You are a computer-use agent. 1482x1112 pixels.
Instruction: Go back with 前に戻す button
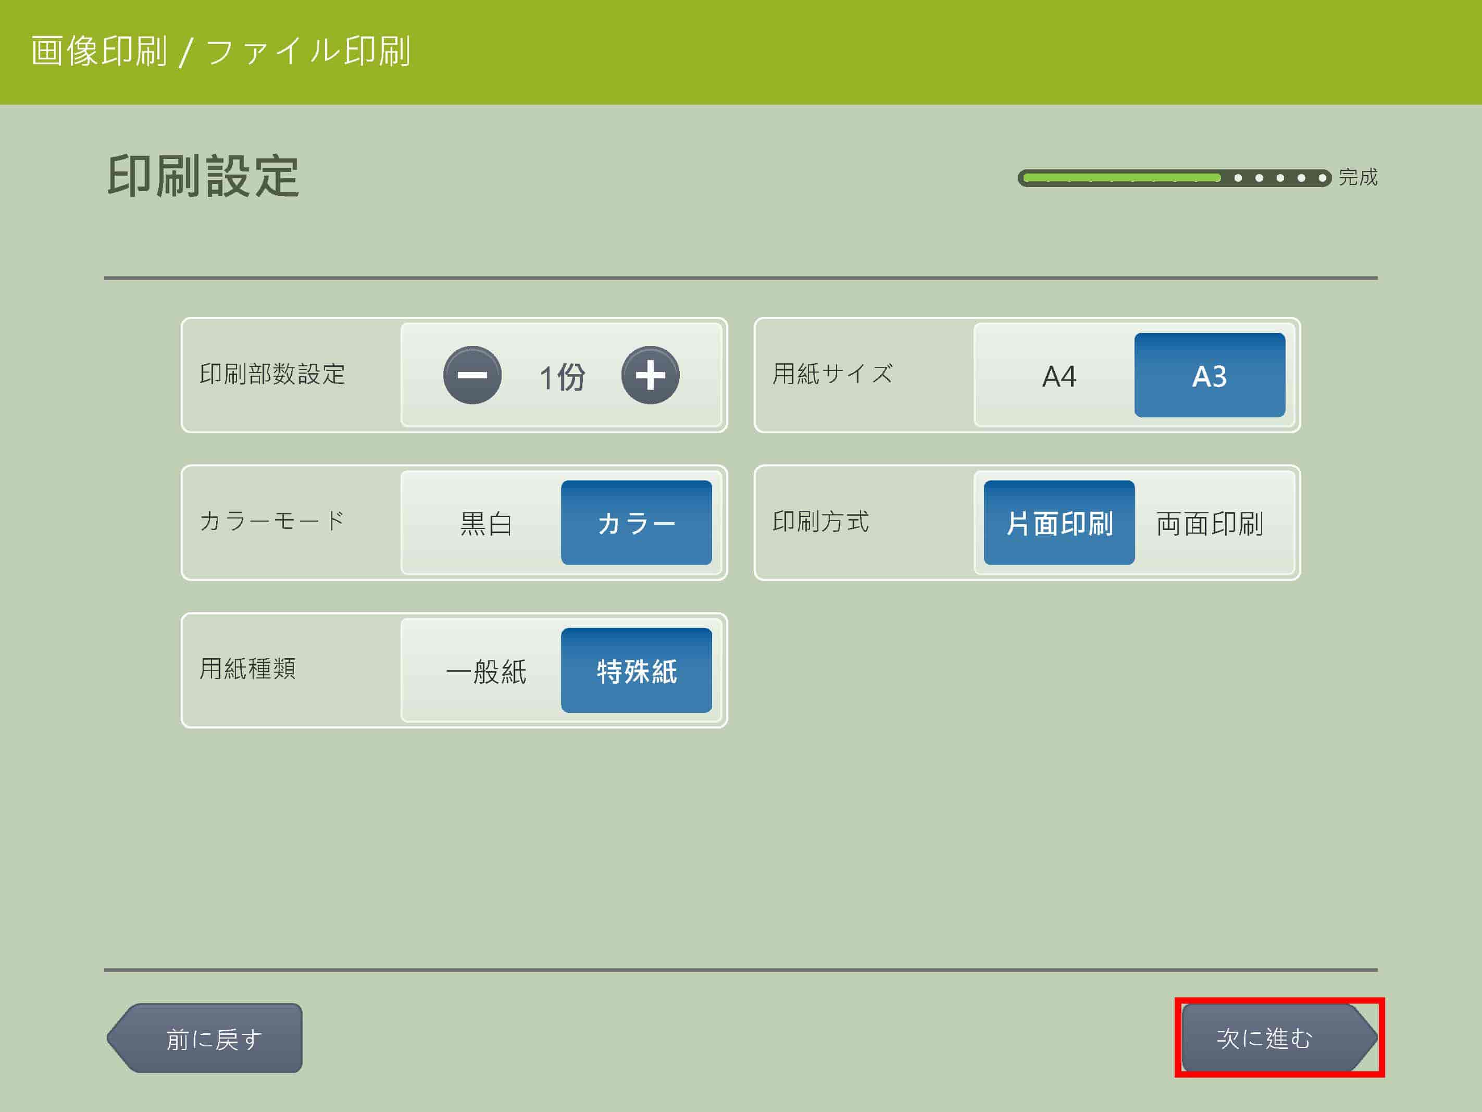coord(205,1039)
